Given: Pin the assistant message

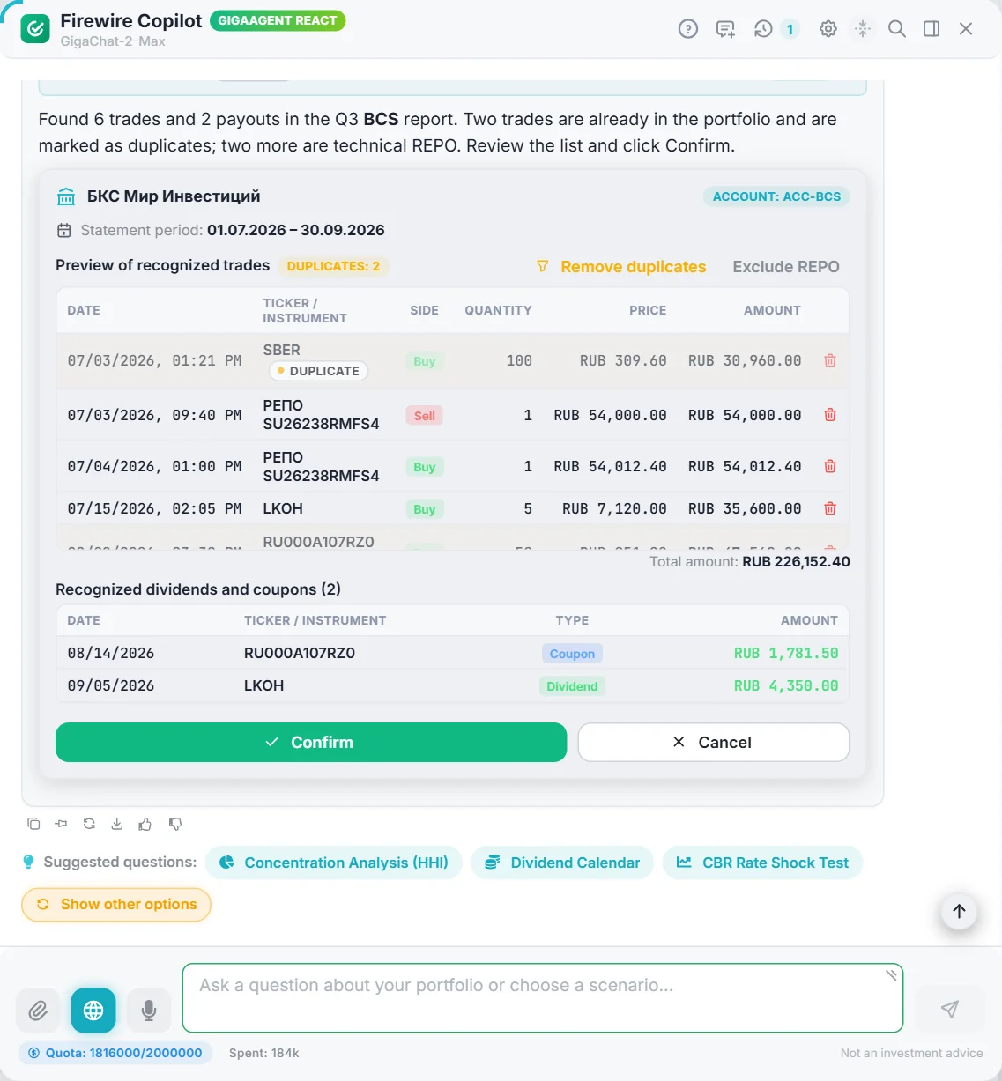Looking at the screenshot, I should [x=61, y=824].
